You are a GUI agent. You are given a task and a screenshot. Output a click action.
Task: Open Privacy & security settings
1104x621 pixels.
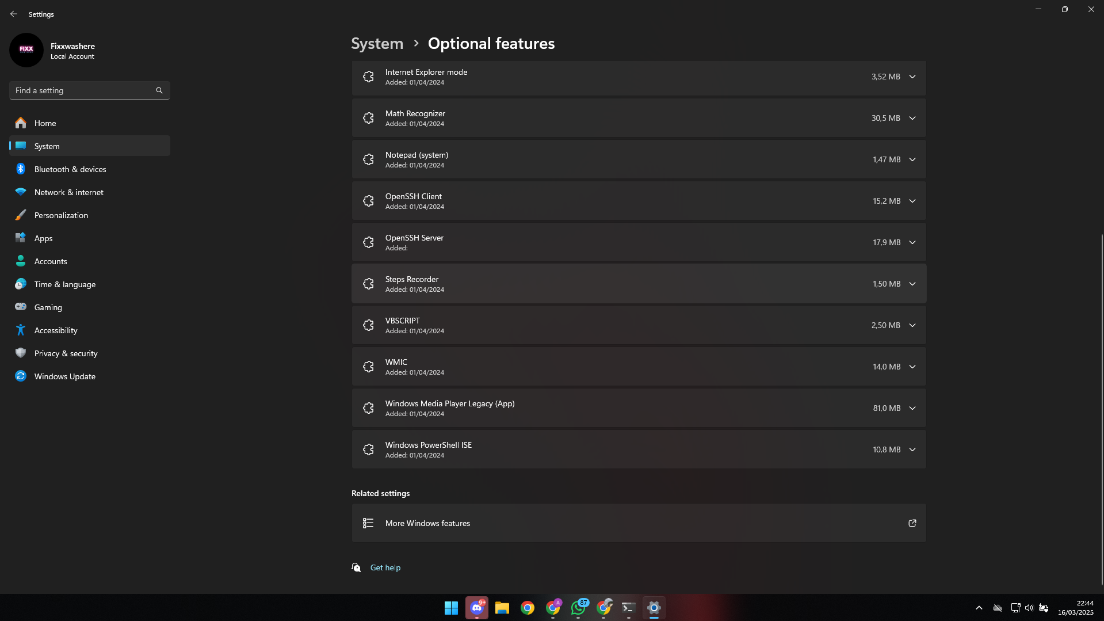point(90,353)
